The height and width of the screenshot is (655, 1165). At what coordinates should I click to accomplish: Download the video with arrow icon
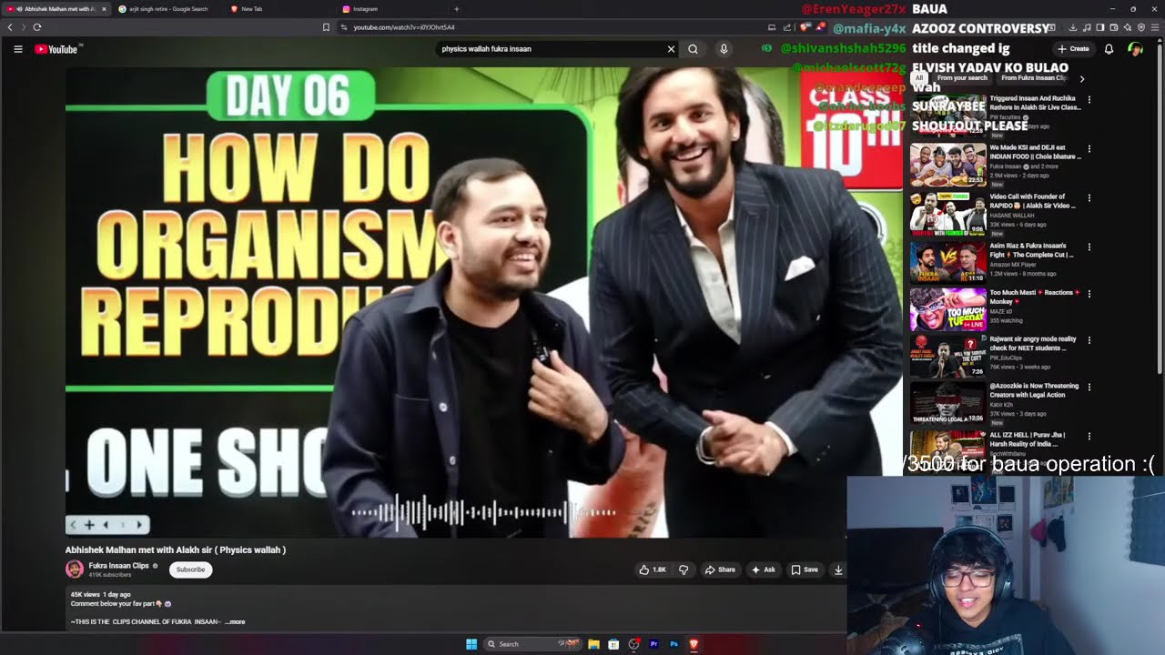tap(838, 569)
